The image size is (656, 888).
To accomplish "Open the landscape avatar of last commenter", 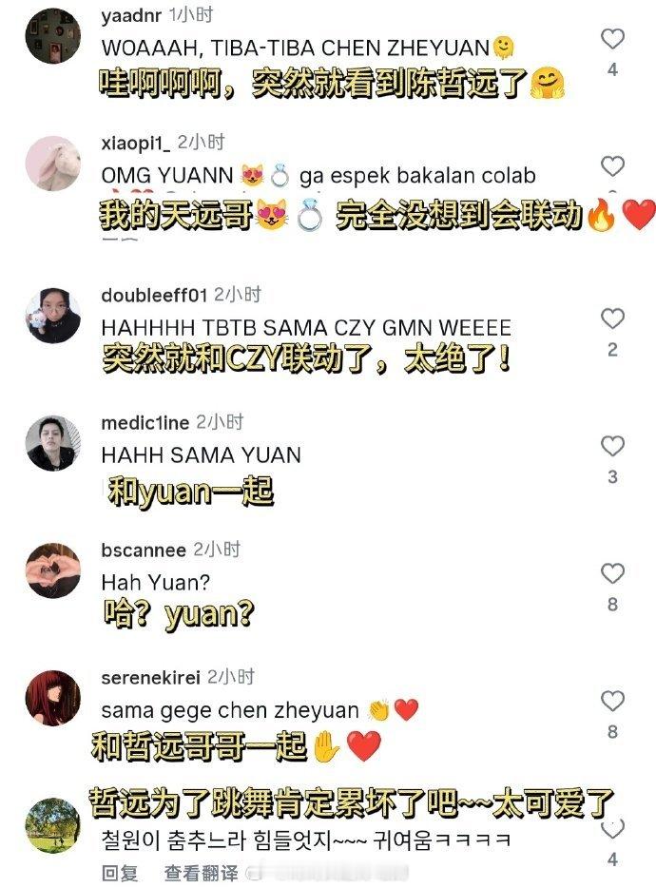I will [x=53, y=825].
